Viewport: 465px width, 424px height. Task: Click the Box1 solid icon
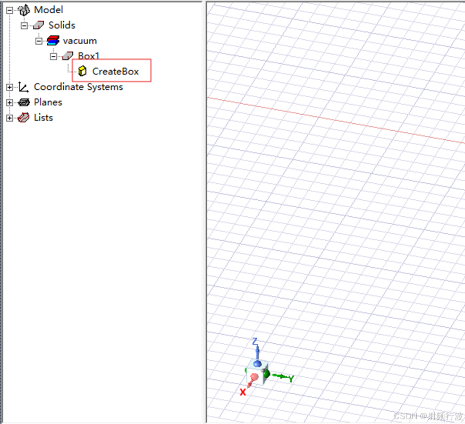pyautogui.click(x=67, y=56)
